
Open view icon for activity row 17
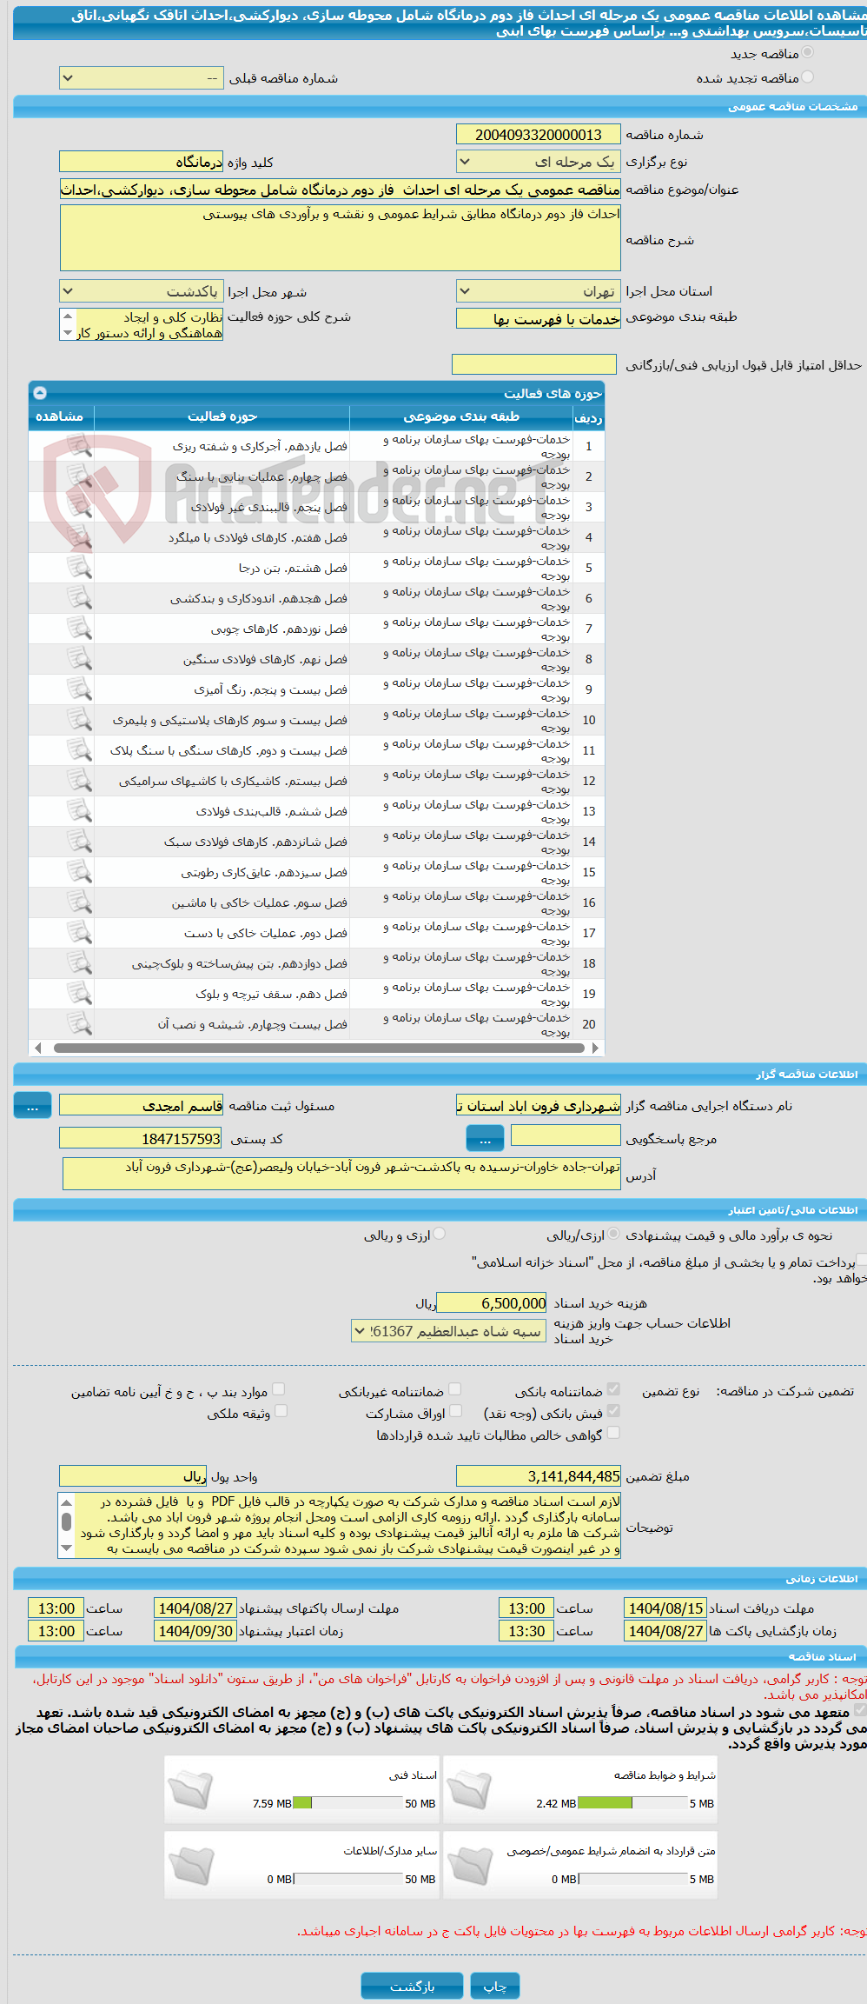coord(79,933)
